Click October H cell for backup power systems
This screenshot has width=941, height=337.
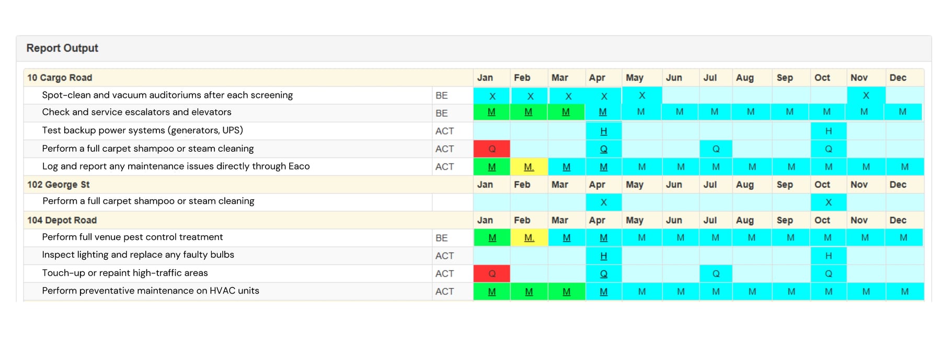pos(829,131)
